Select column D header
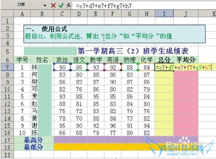 79,14
